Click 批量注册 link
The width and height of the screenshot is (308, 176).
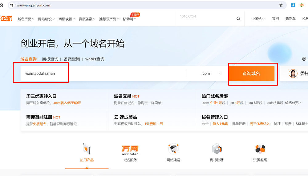tap(239, 124)
